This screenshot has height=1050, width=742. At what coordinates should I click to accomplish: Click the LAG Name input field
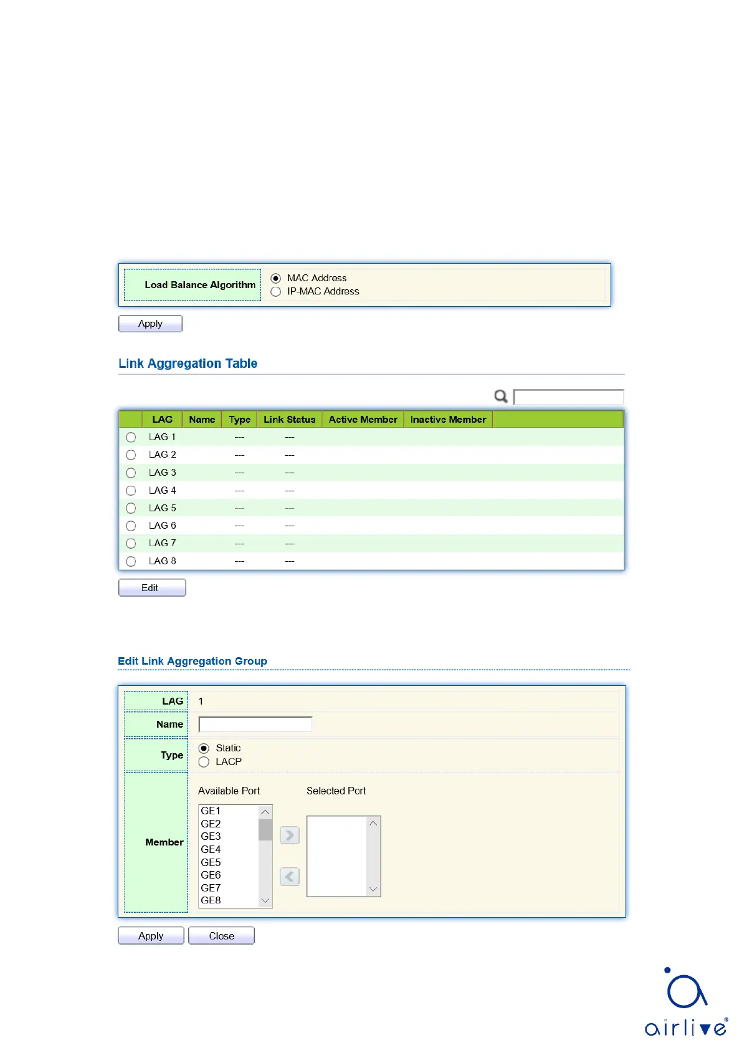pos(255,725)
